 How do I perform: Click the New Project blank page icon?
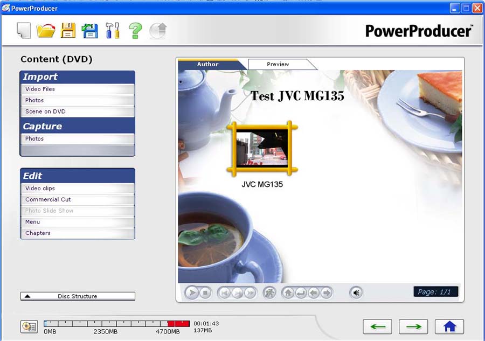pyautogui.click(x=24, y=31)
